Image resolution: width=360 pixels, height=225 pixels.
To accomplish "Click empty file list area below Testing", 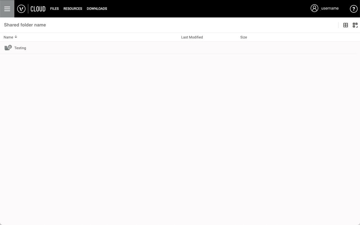I will 180,126.
